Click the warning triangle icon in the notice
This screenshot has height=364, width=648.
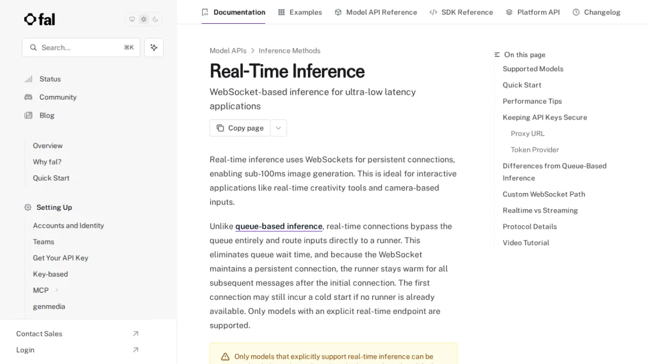[x=225, y=356]
